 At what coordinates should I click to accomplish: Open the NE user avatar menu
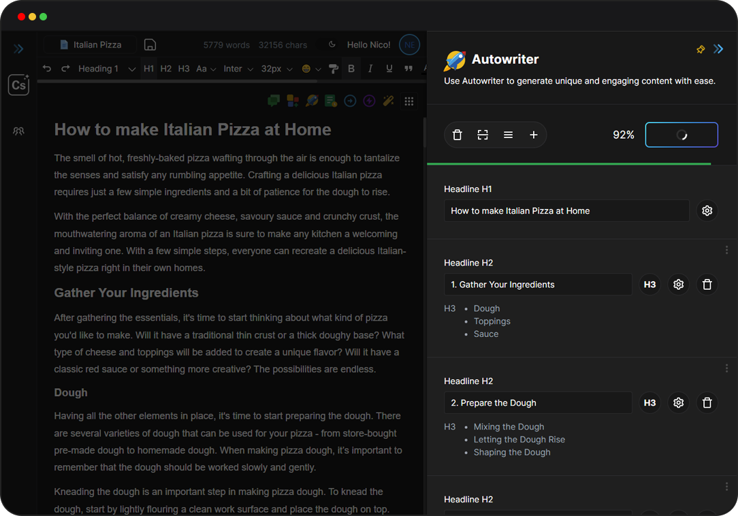point(409,45)
